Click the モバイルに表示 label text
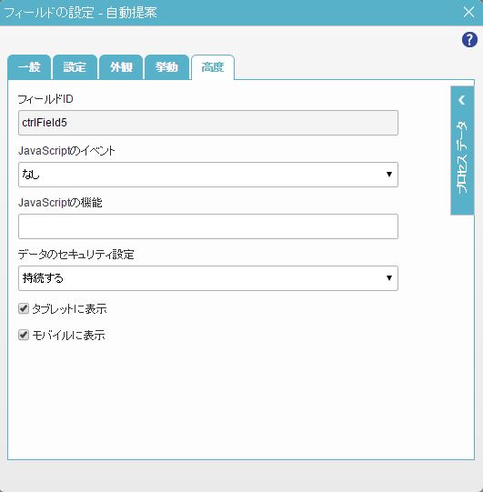 [x=68, y=336]
